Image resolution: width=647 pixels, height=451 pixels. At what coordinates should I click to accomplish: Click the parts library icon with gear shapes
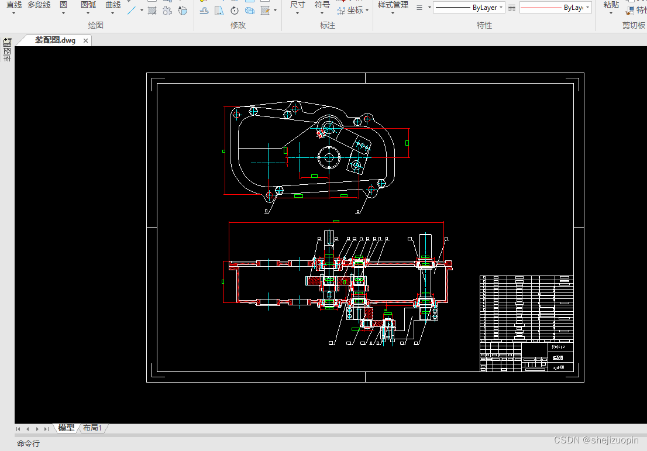tap(167, 11)
